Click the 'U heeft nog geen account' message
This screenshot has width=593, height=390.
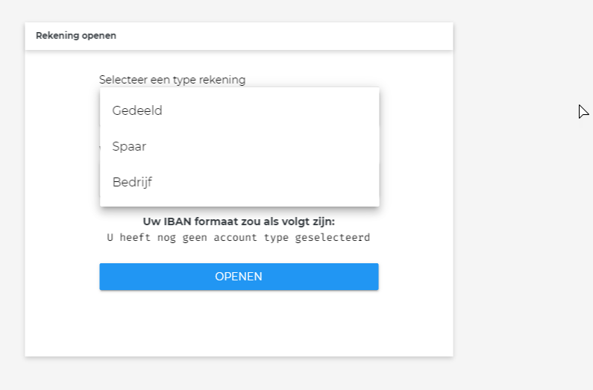tap(239, 237)
